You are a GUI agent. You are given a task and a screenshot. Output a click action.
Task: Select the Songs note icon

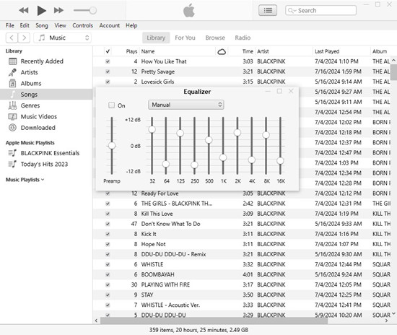12,94
